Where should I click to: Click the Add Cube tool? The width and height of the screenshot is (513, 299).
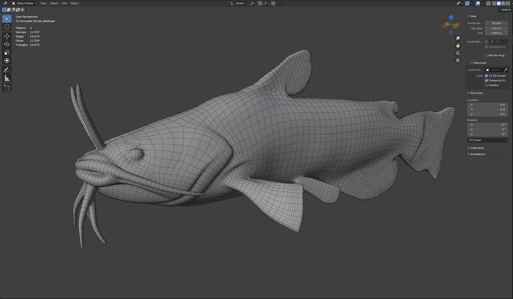tap(7, 88)
